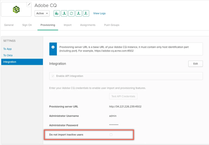Open the To App settings link

(7, 49)
